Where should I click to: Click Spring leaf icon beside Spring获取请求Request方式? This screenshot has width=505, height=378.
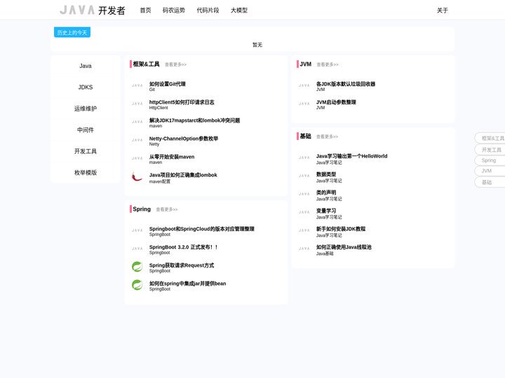(137, 267)
